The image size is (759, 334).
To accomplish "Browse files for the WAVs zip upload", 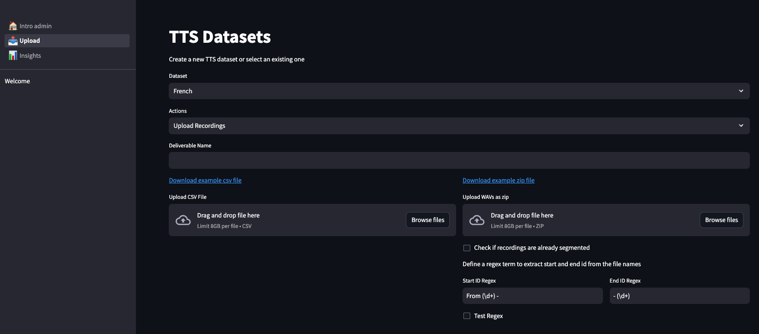I will (722, 220).
